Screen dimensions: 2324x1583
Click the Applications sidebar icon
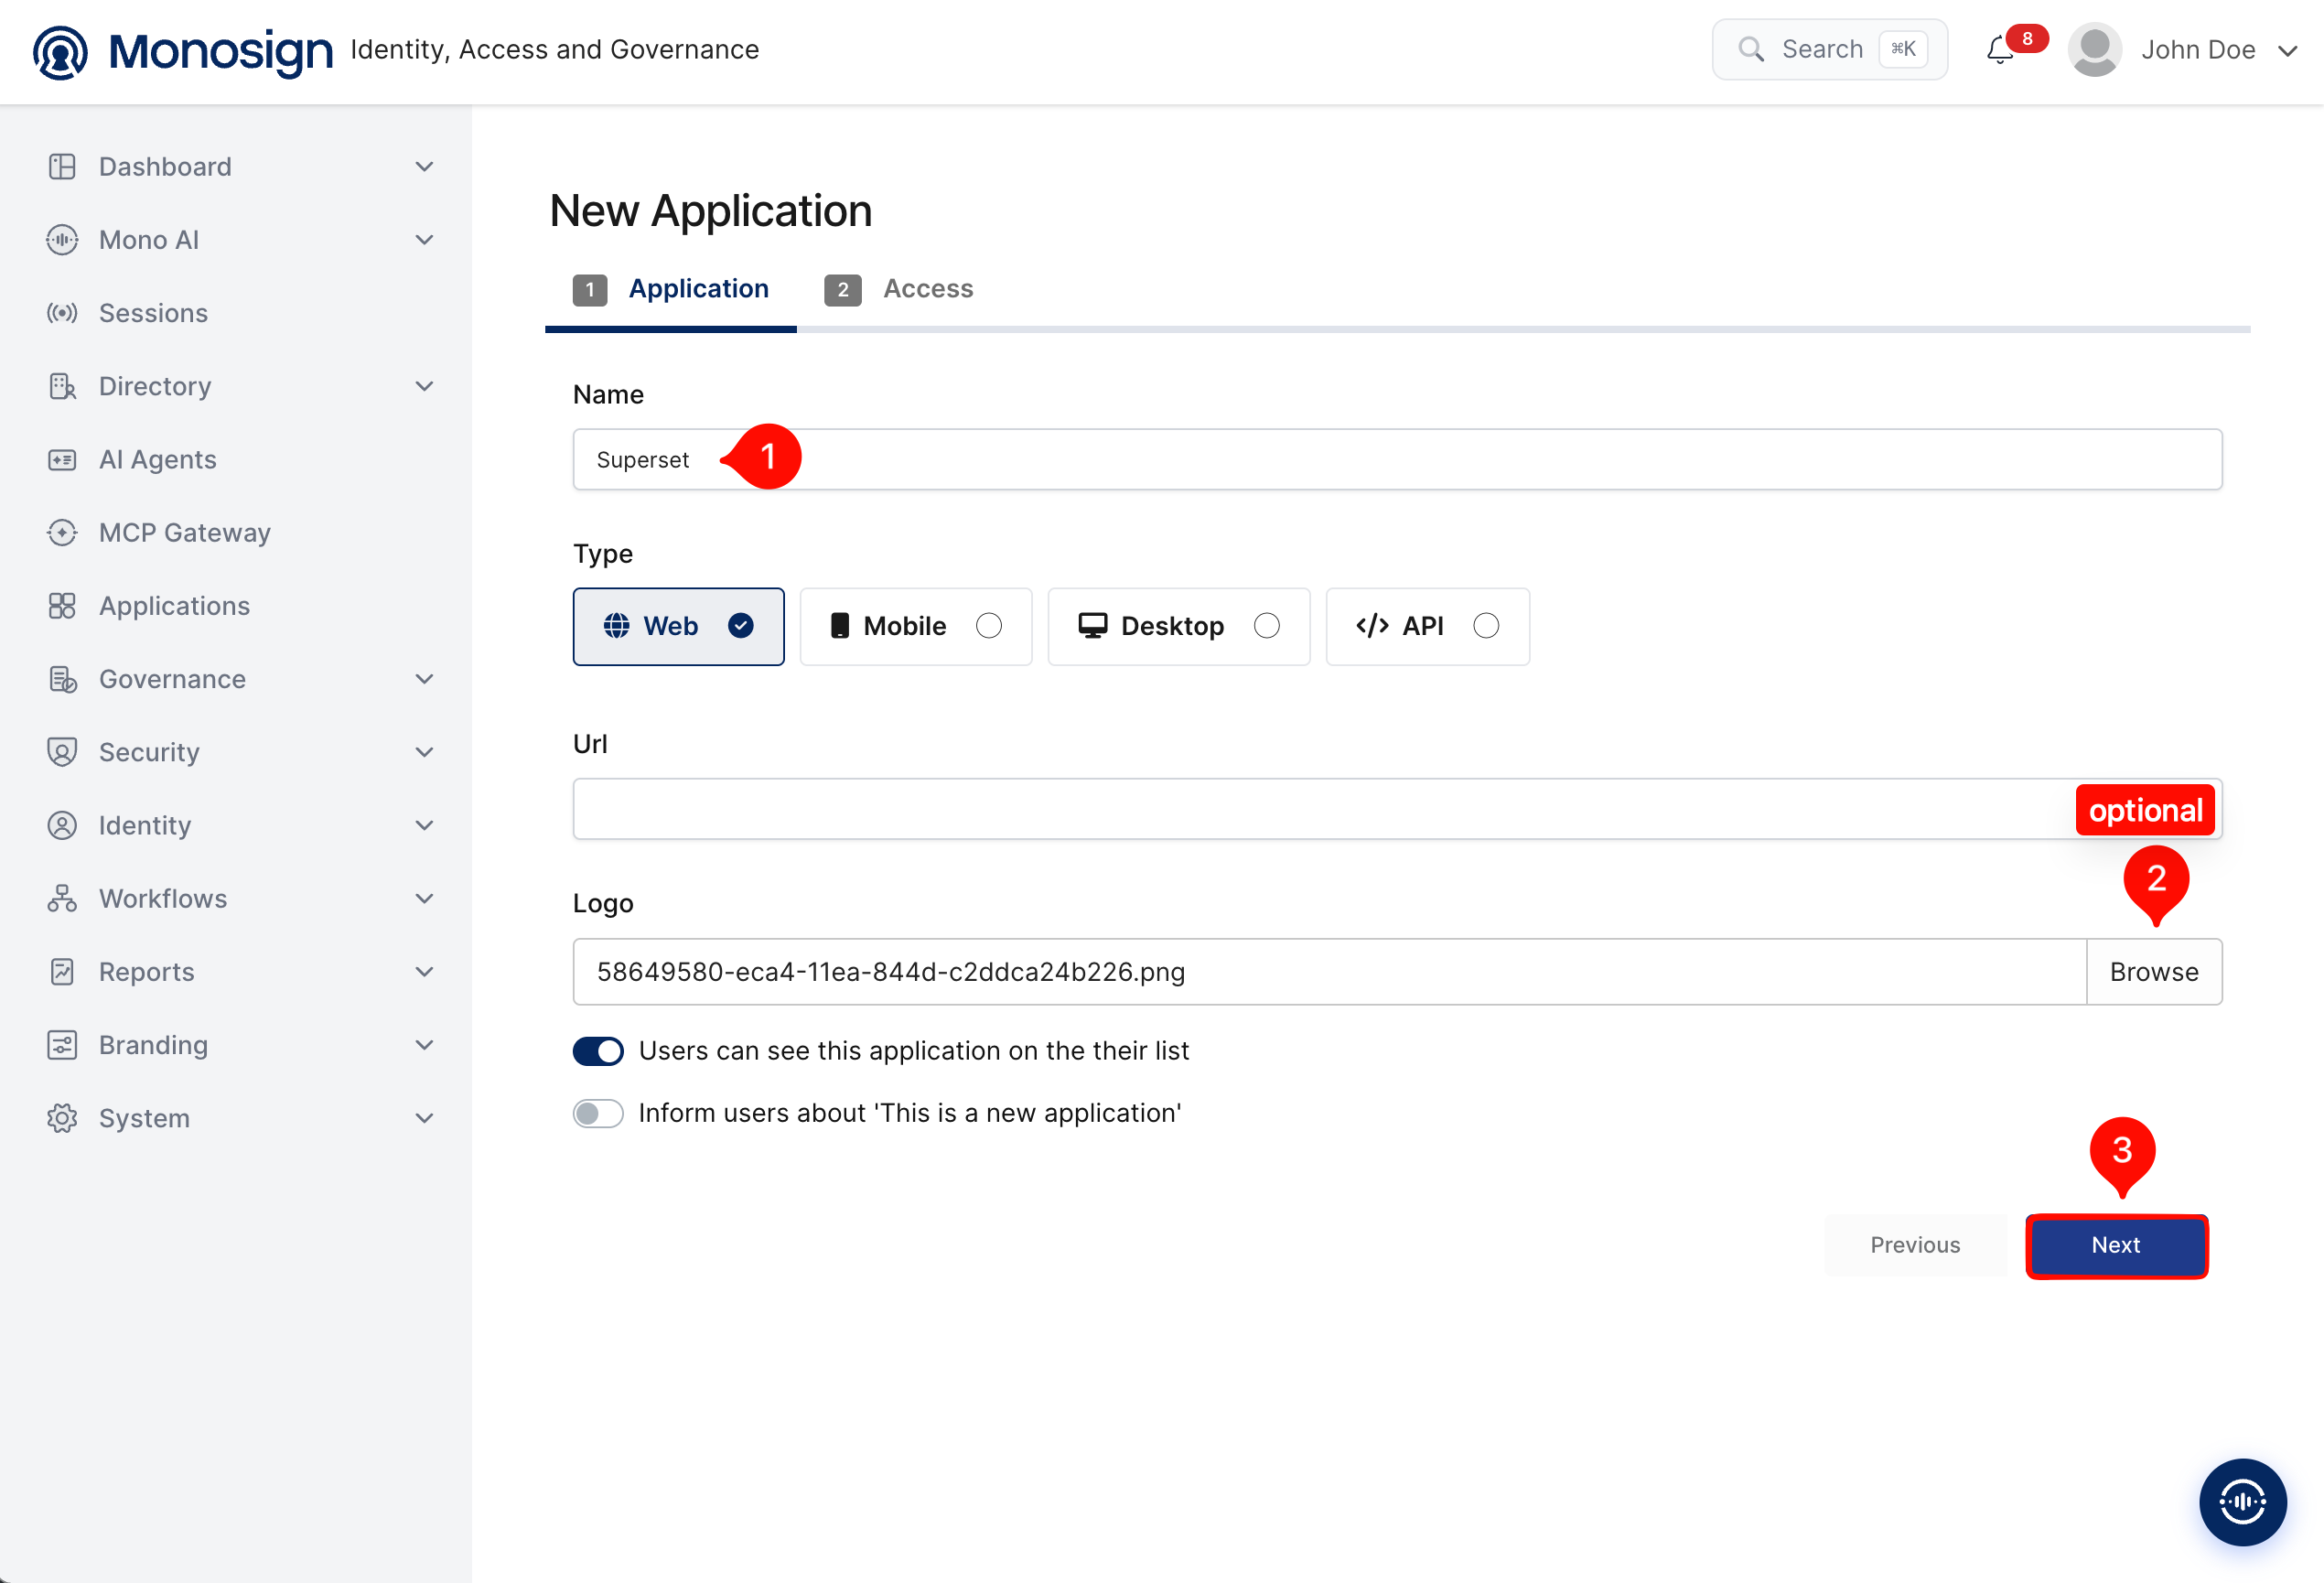pos(62,606)
